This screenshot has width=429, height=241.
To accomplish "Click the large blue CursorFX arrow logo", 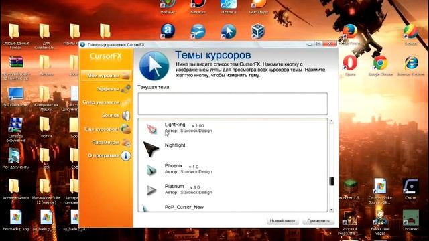I will pos(154,66).
